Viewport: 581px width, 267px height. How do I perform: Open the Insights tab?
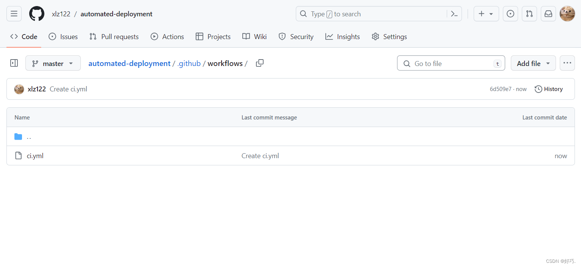tap(342, 36)
